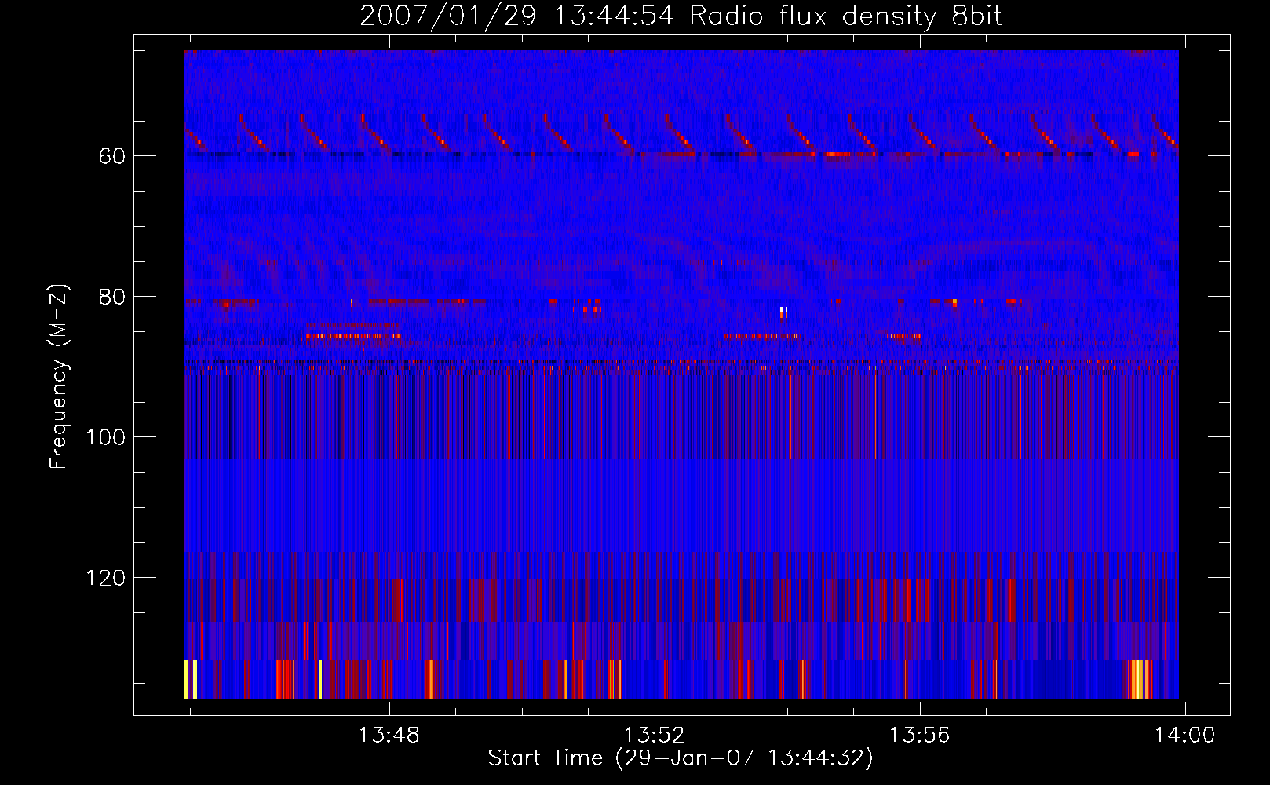Click the 100 frequency tick label
The width and height of the screenshot is (1270, 785).
[105, 437]
